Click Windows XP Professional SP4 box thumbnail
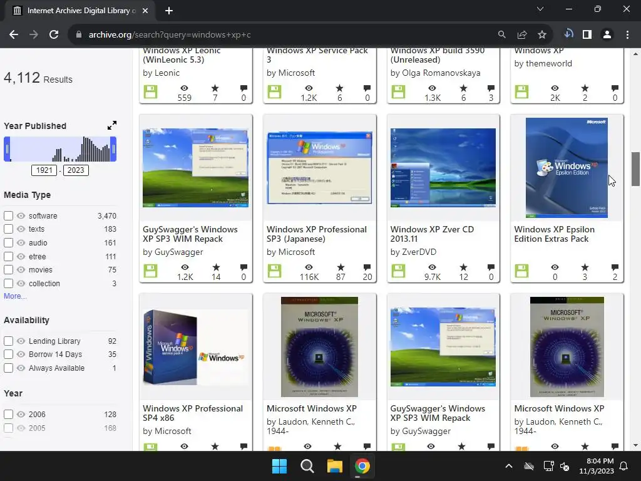Screen dimensions: 641x481 pyautogui.click(x=195, y=347)
